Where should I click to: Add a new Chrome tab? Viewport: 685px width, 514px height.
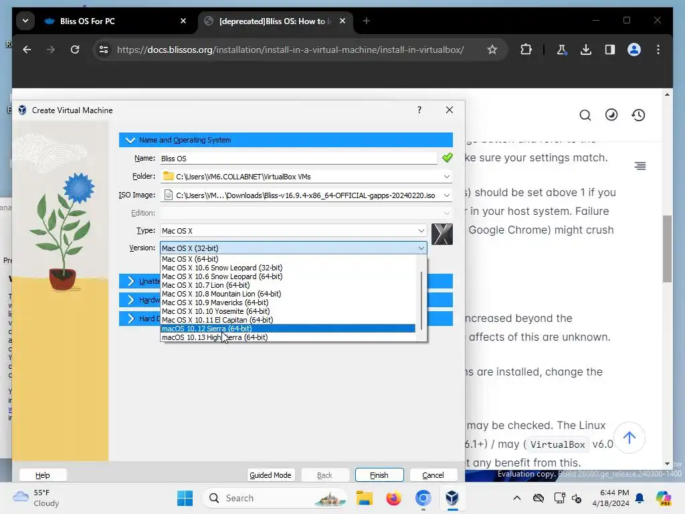click(367, 21)
